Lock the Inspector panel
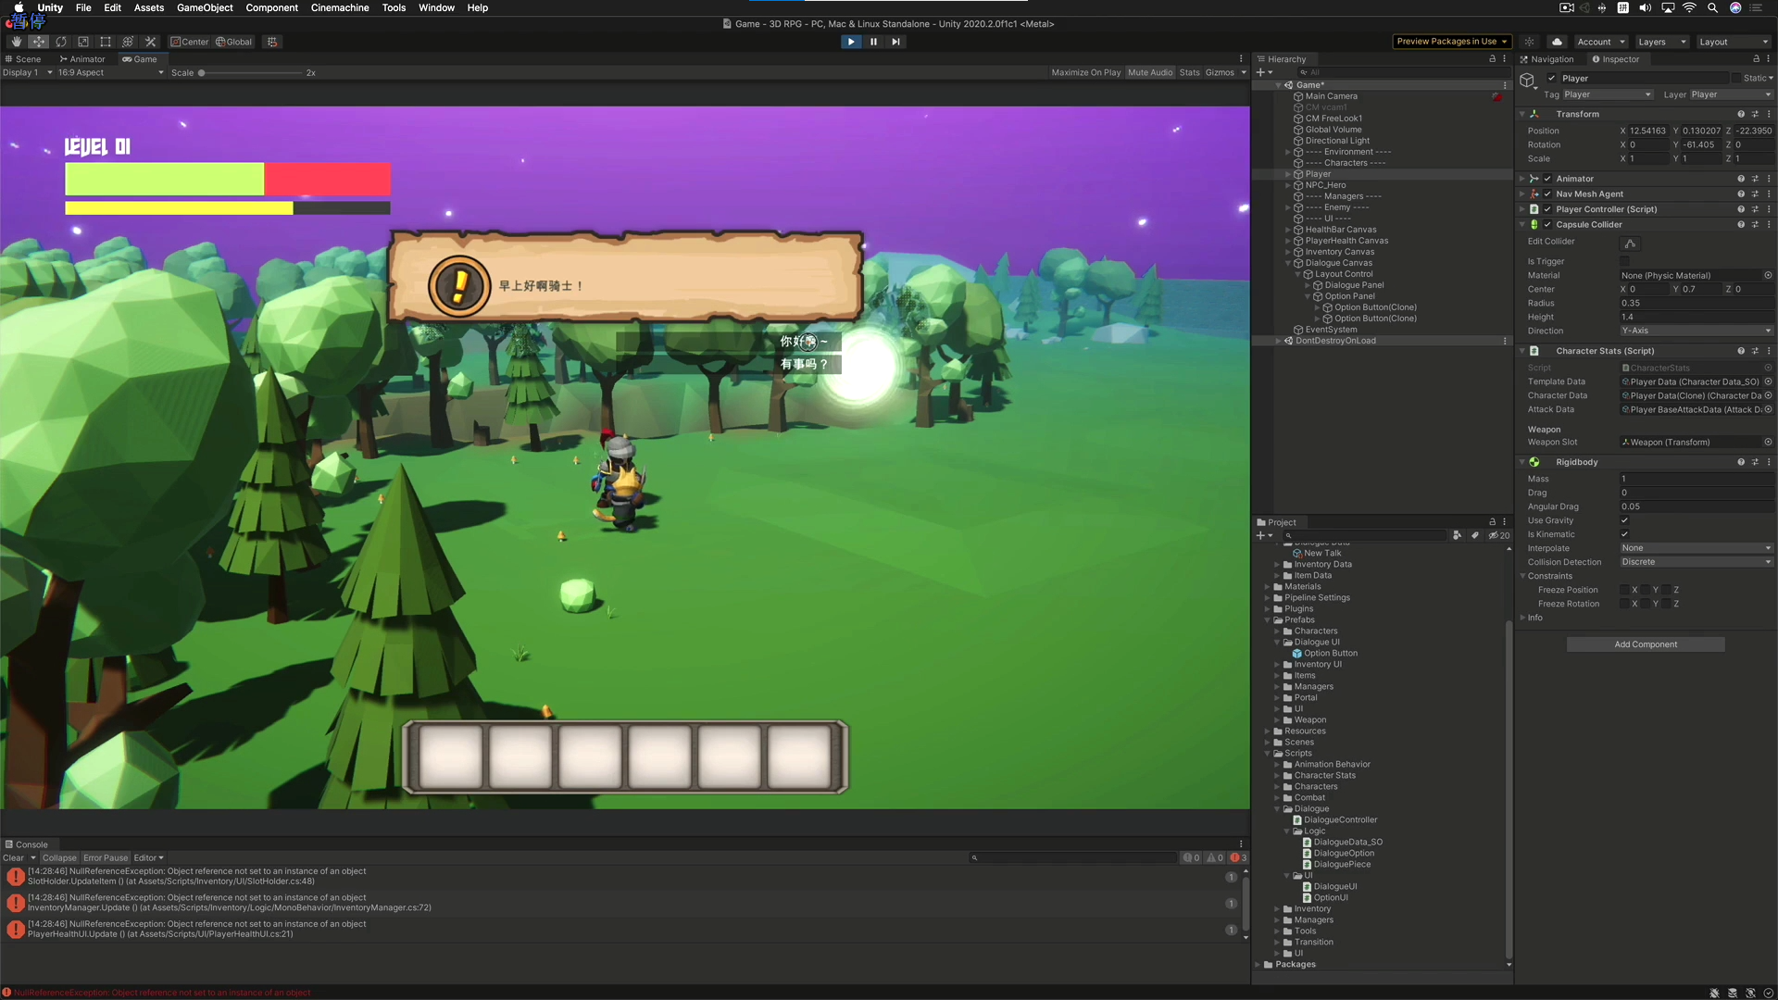 (1756, 59)
